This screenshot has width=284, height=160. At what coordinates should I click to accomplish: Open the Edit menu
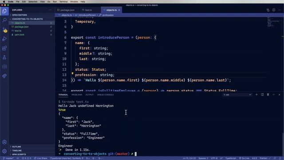click(x=24, y=2)
